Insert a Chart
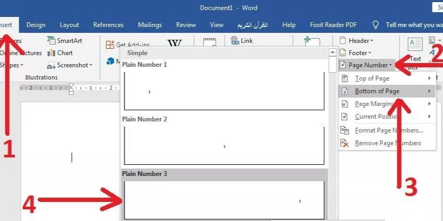The height and width of the screenshot is (221, 443). (x=60, y=52)
